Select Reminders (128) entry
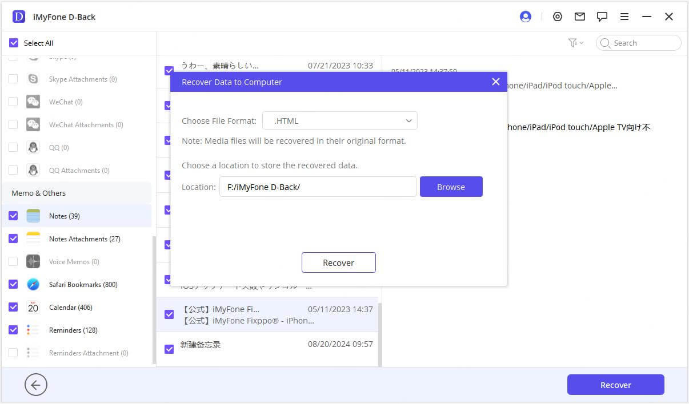Screen dimensions: 689x404 click(x=77, y=330)
